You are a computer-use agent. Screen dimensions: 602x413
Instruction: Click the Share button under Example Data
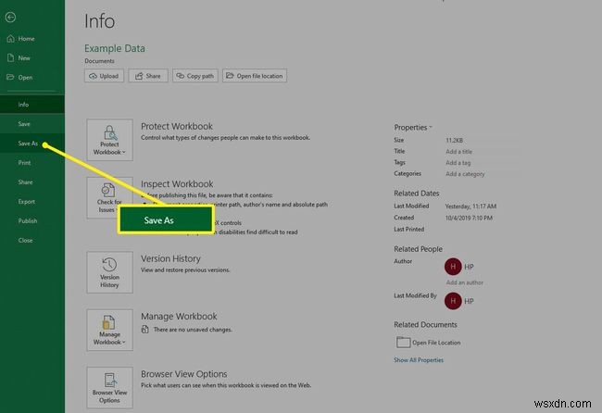pyautogui.click(x=148, y=76)
